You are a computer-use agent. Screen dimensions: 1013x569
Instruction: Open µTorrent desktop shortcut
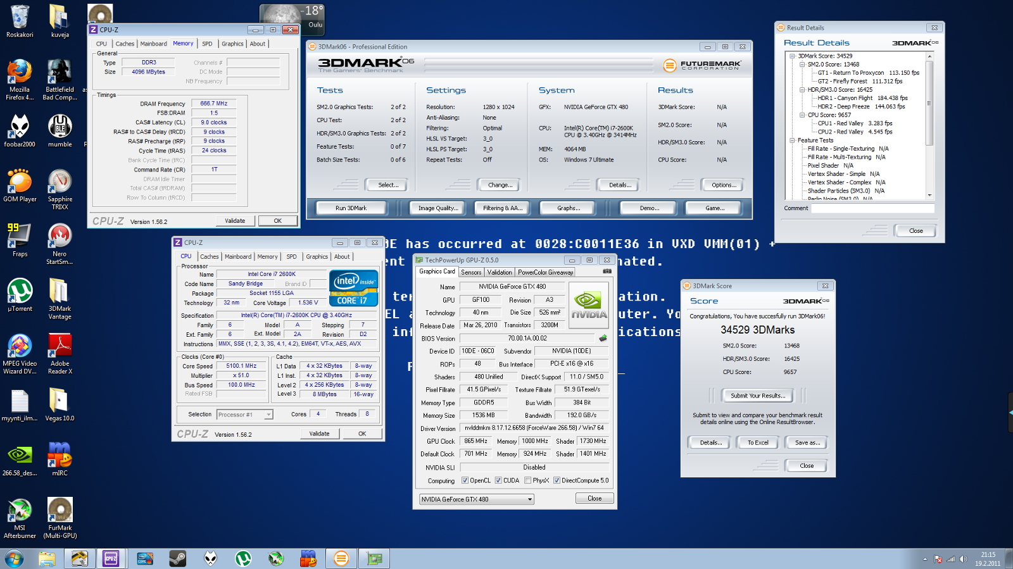20,295
